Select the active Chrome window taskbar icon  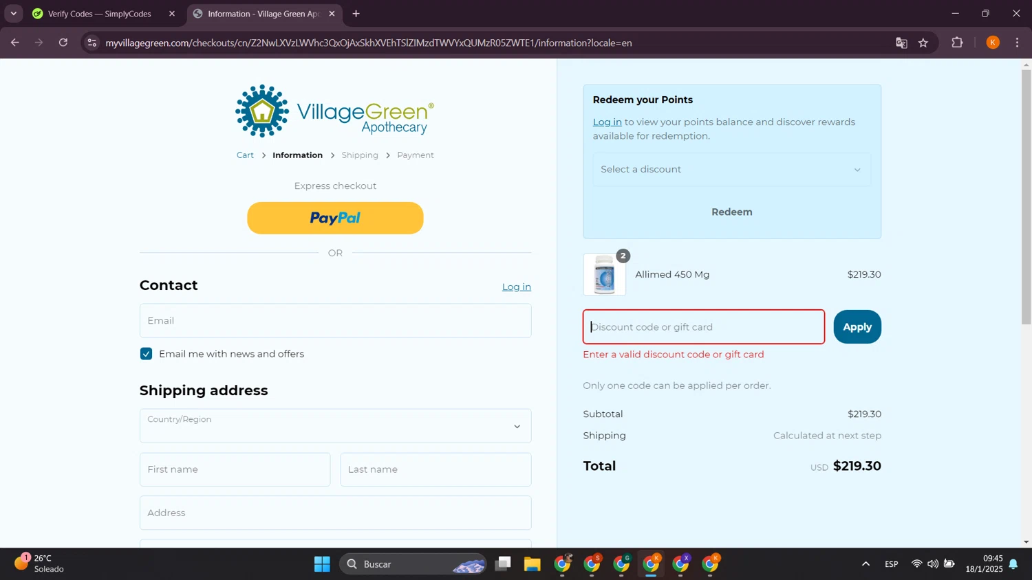click(x=651, y=564)
